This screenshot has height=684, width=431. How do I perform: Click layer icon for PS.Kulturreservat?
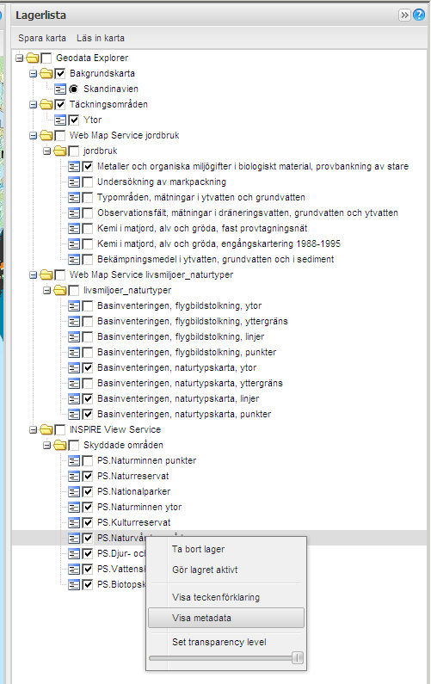pos(74,522)
